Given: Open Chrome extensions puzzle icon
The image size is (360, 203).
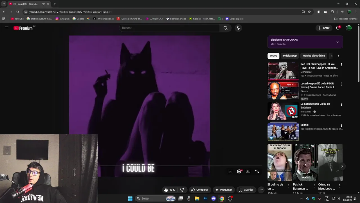Looking at the screenshot, I should pos(332,12).
